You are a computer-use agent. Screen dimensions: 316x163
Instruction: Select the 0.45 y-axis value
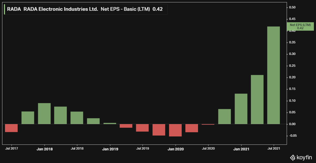pyautogui.click(x=292, y=19)
